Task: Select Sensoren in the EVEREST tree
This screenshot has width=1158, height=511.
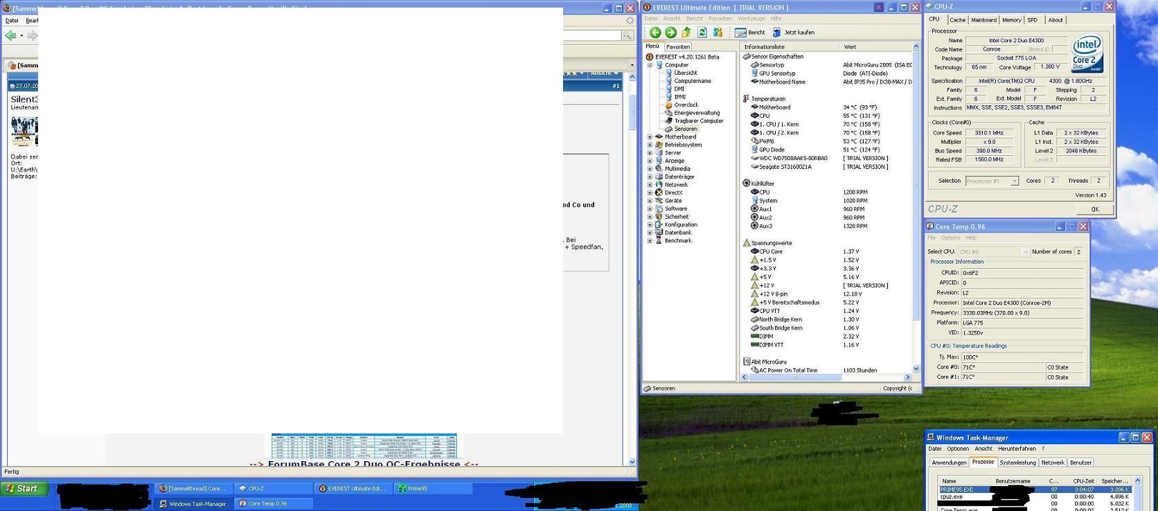Action: click(686, 129)
